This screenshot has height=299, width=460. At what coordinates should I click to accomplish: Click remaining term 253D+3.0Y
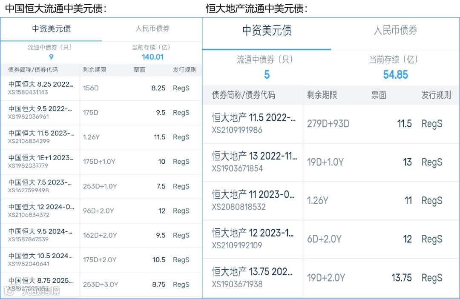101,285
